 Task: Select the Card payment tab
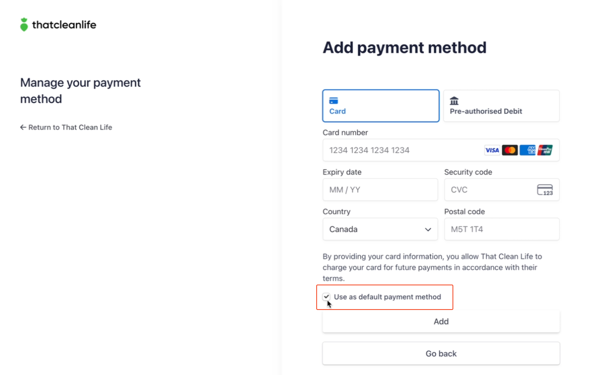click(381, 106)
